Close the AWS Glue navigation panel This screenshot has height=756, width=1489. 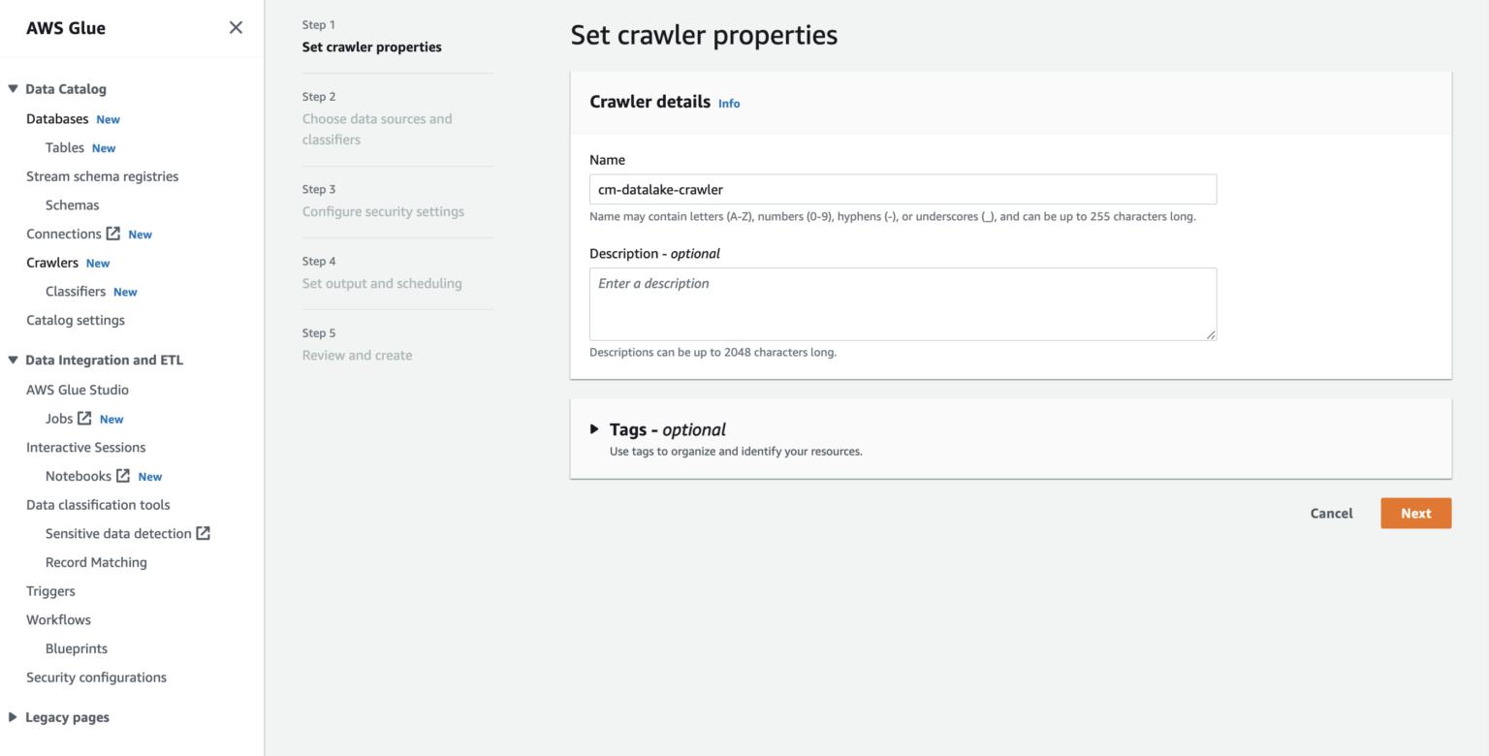click(236, 27)
